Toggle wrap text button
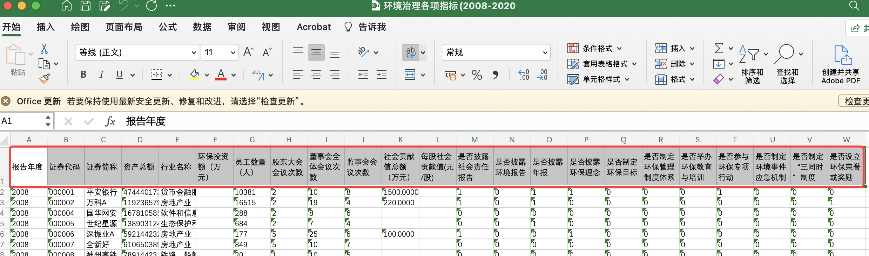 (410, 52)
